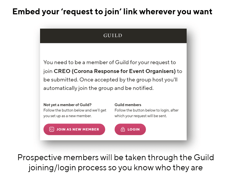The image size is (226, 178).
Task: Click 'Follow the button below to login, after' text
Action: [x=147, y=110]
